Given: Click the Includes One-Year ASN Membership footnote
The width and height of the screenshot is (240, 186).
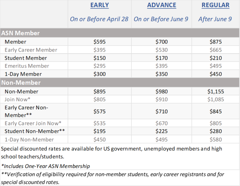Looking at the screenshot, I should point(46,166).
